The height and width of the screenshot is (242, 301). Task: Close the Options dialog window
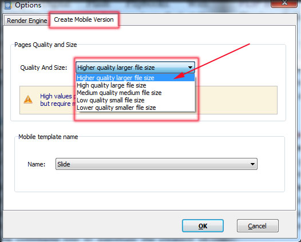pos(284,3)
